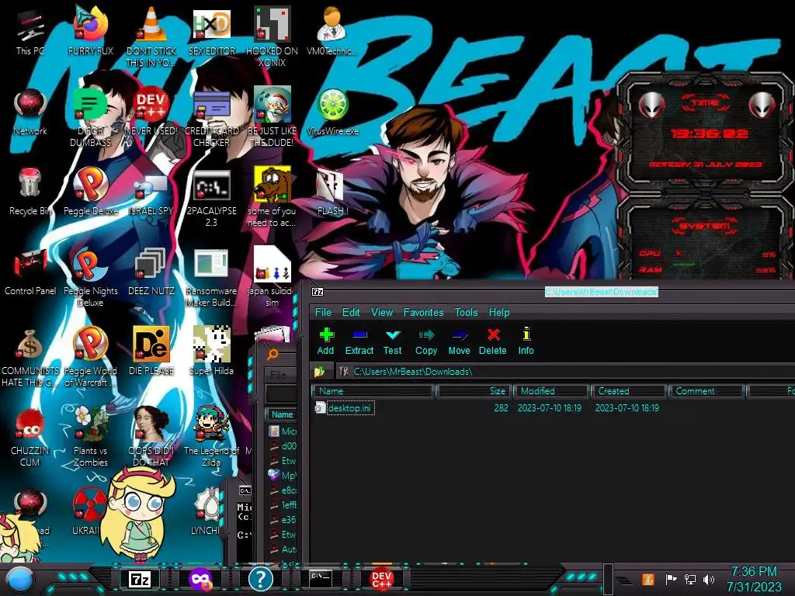
Task: Select the Peggle Deluxe desktop icon
Action: pyautogui.click(x=91, y=192)
